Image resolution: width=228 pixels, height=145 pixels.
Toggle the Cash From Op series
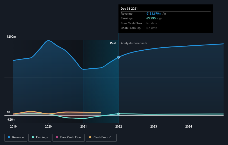tap(101, 138)
